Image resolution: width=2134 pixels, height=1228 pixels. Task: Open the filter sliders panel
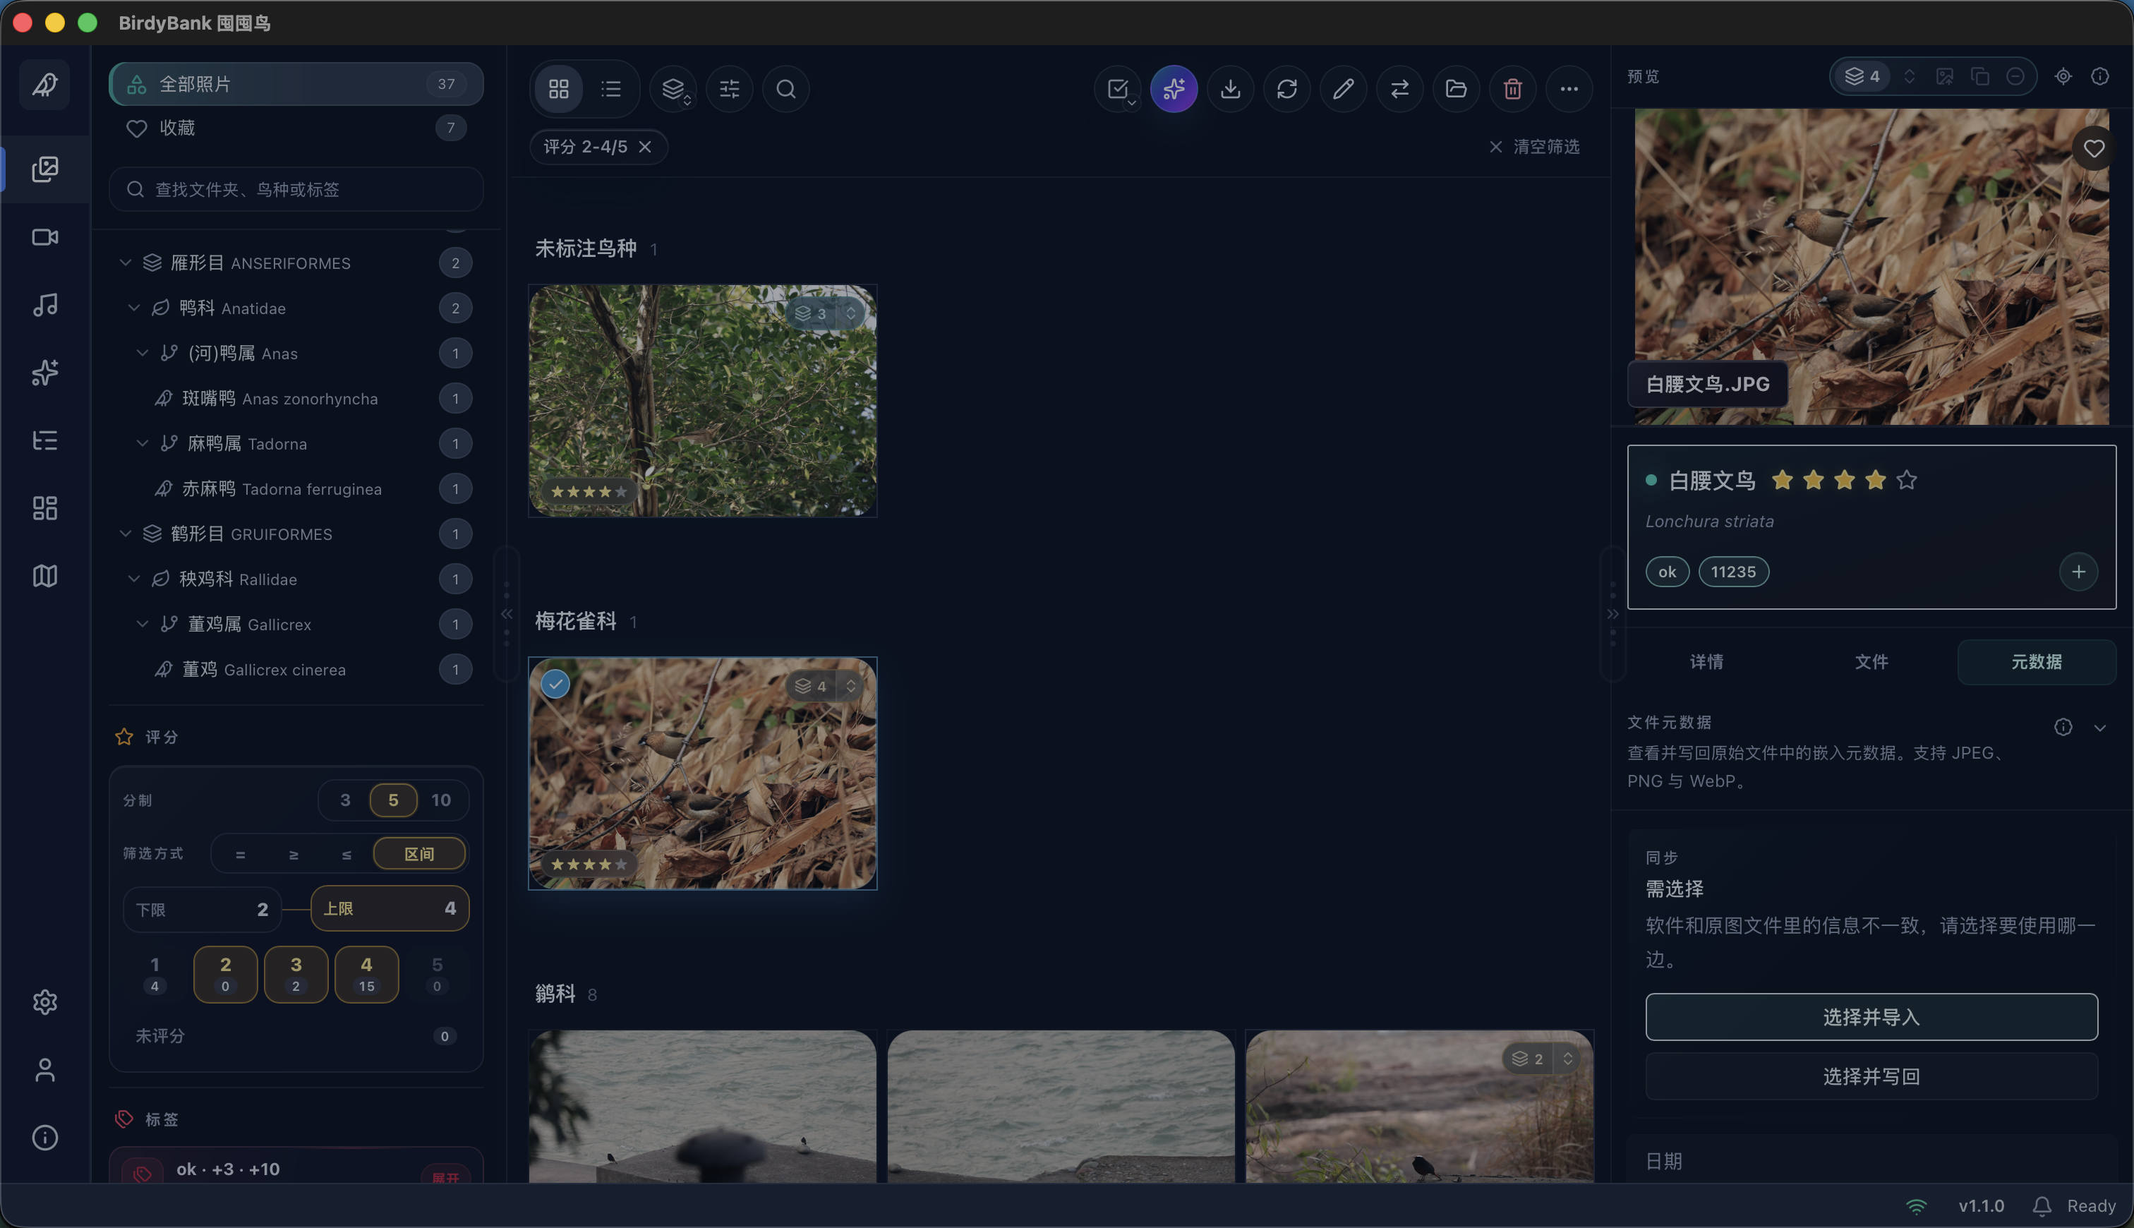[729, 88]
